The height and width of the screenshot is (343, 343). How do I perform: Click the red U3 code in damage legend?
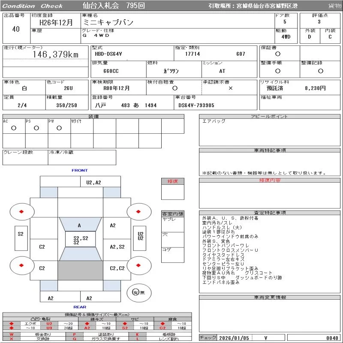(x=49, y=328)
